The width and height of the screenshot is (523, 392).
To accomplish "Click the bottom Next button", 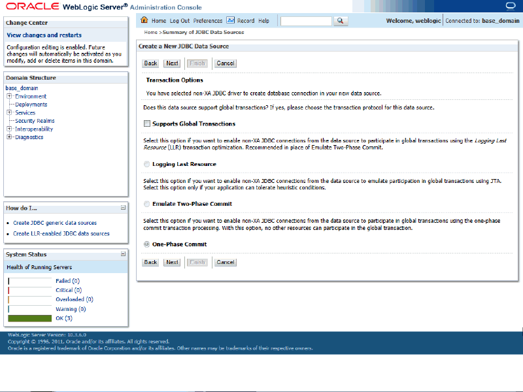I will pos(172,263).
